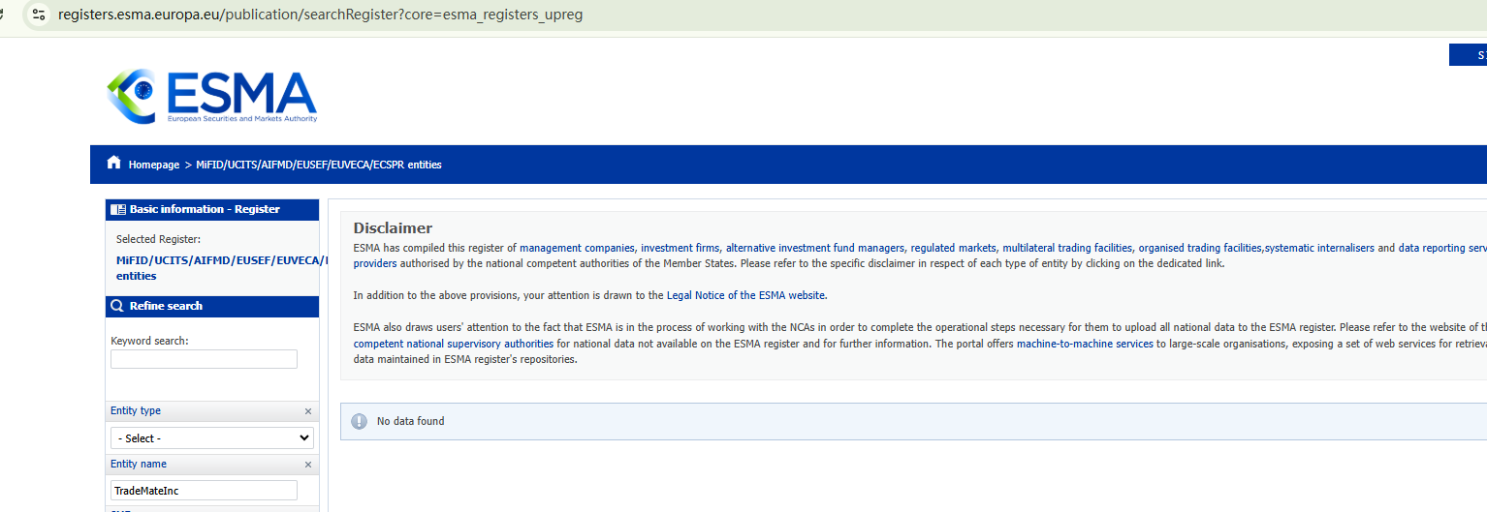Open the Entity type Select dropdown
Viewport: 1487px width, 512px height.
pos(212,438)
